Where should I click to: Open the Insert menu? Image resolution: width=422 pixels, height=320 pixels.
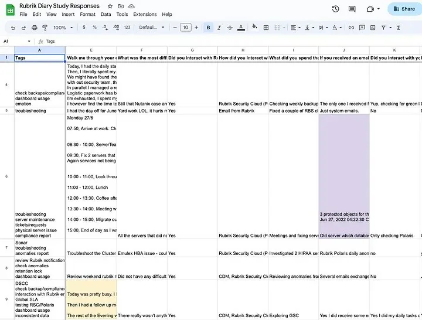[x=68, y=14]
